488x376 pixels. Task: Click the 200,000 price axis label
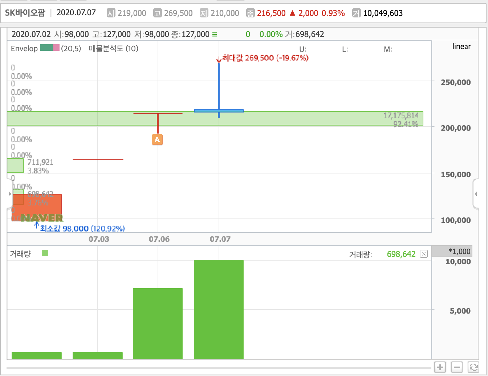456,128
